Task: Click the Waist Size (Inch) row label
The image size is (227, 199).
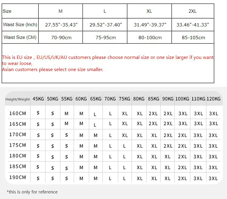Action: 20,25
